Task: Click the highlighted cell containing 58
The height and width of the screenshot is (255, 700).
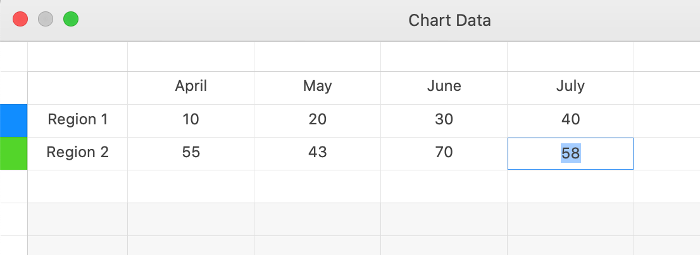Action: coord(570,153)
